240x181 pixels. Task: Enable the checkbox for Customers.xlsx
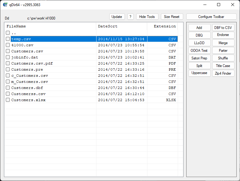tap(8, 100)
